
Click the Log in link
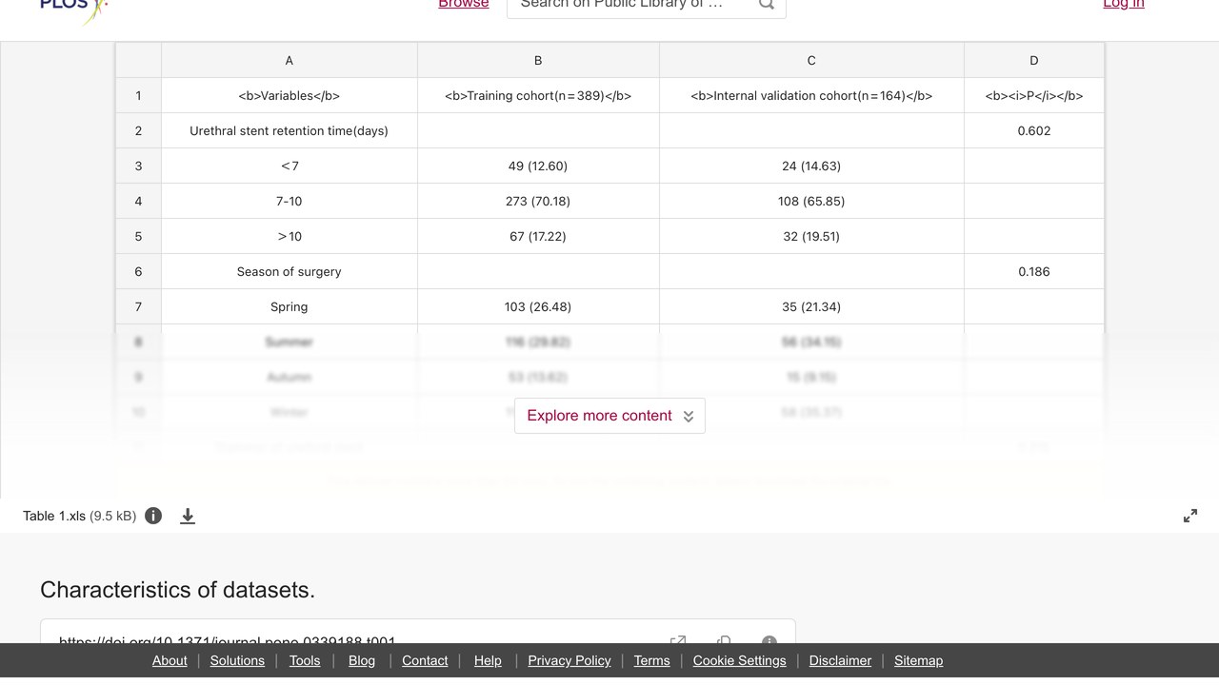(x=1124, y=5)
